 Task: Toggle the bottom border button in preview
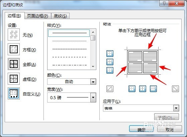110,70
